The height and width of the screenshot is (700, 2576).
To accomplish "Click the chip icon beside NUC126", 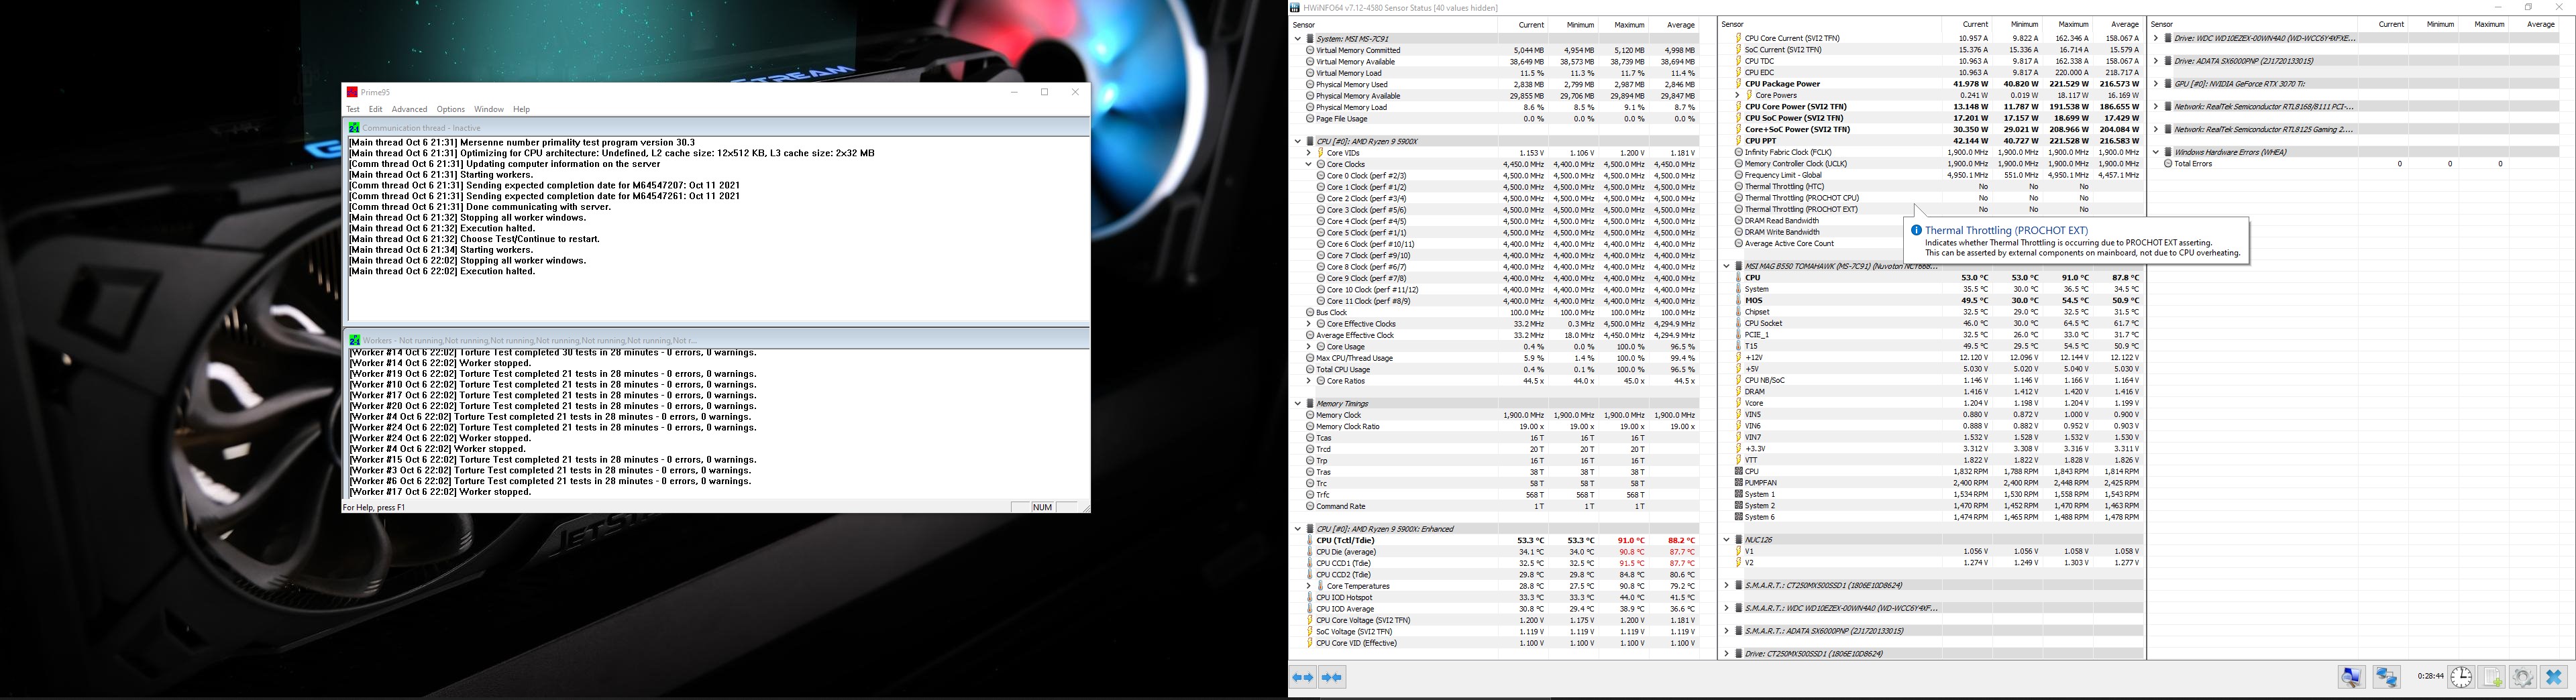I will [x=1739, y=540].
